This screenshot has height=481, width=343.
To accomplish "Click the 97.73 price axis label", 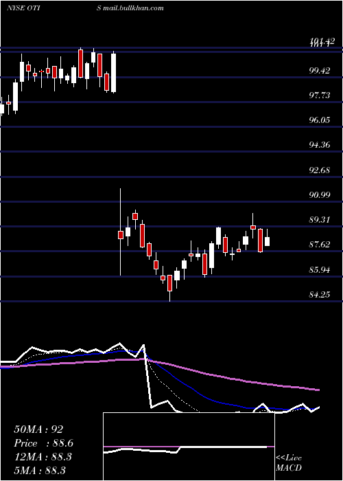I will click(320, 96).
